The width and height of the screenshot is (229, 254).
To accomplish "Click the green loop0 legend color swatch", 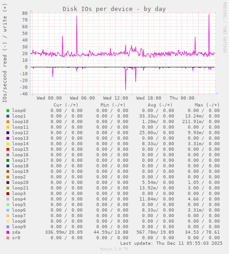I will point(8,111).
